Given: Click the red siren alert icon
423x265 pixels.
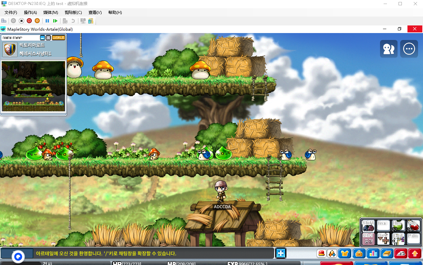Looking at the screenshot, I should coord(321,253).
